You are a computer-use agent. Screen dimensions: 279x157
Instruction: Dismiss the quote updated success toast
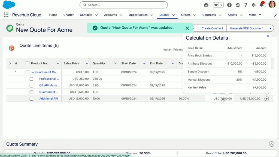point(187,28)
